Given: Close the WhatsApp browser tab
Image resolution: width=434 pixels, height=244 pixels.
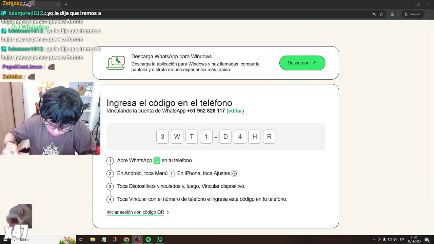Looking at the screenshot, I should (x=58, y=4).
